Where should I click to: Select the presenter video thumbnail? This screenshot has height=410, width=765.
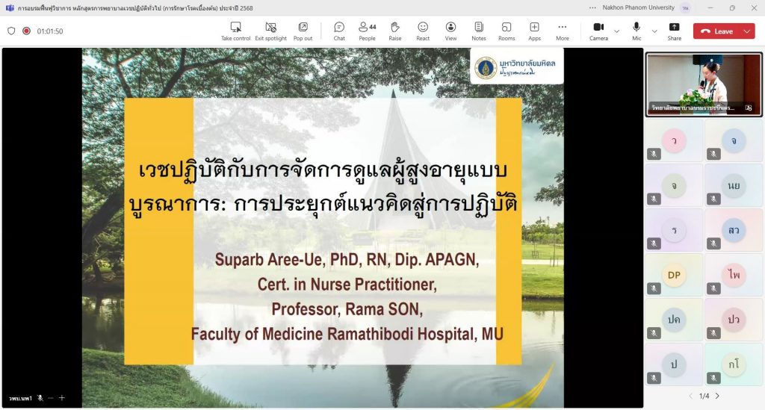[704, 84]
